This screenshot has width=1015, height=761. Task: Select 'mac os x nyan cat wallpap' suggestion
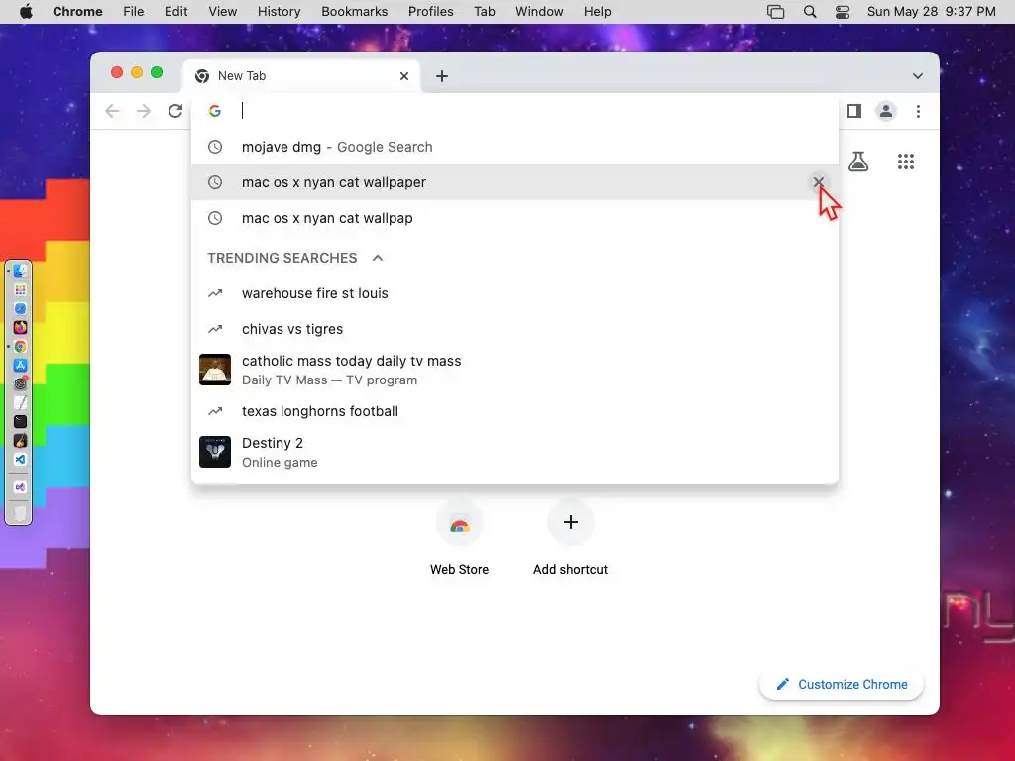(x=514, y=218)
